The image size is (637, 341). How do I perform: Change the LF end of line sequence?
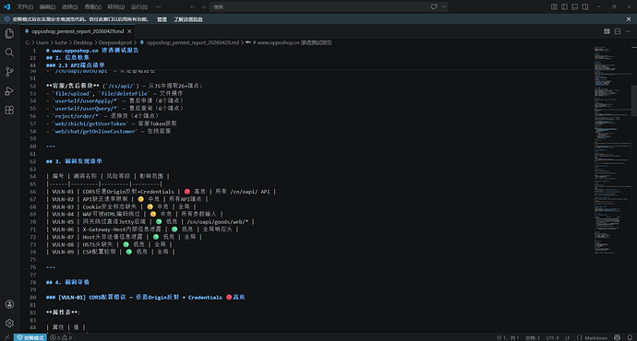pos(568,337)
